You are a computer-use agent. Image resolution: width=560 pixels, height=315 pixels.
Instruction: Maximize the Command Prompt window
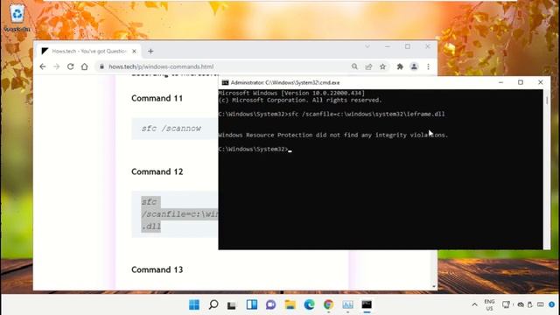pyautogui.click(x=521, y=82)
